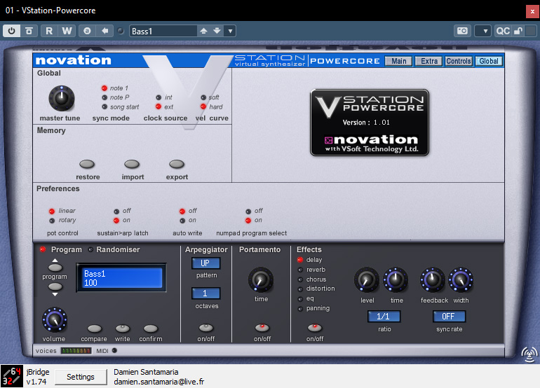Open preset management dropdown arrow
The width and height of the screenshot is (540, 388).
point(230,31)
